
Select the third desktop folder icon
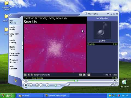(6, 31)
